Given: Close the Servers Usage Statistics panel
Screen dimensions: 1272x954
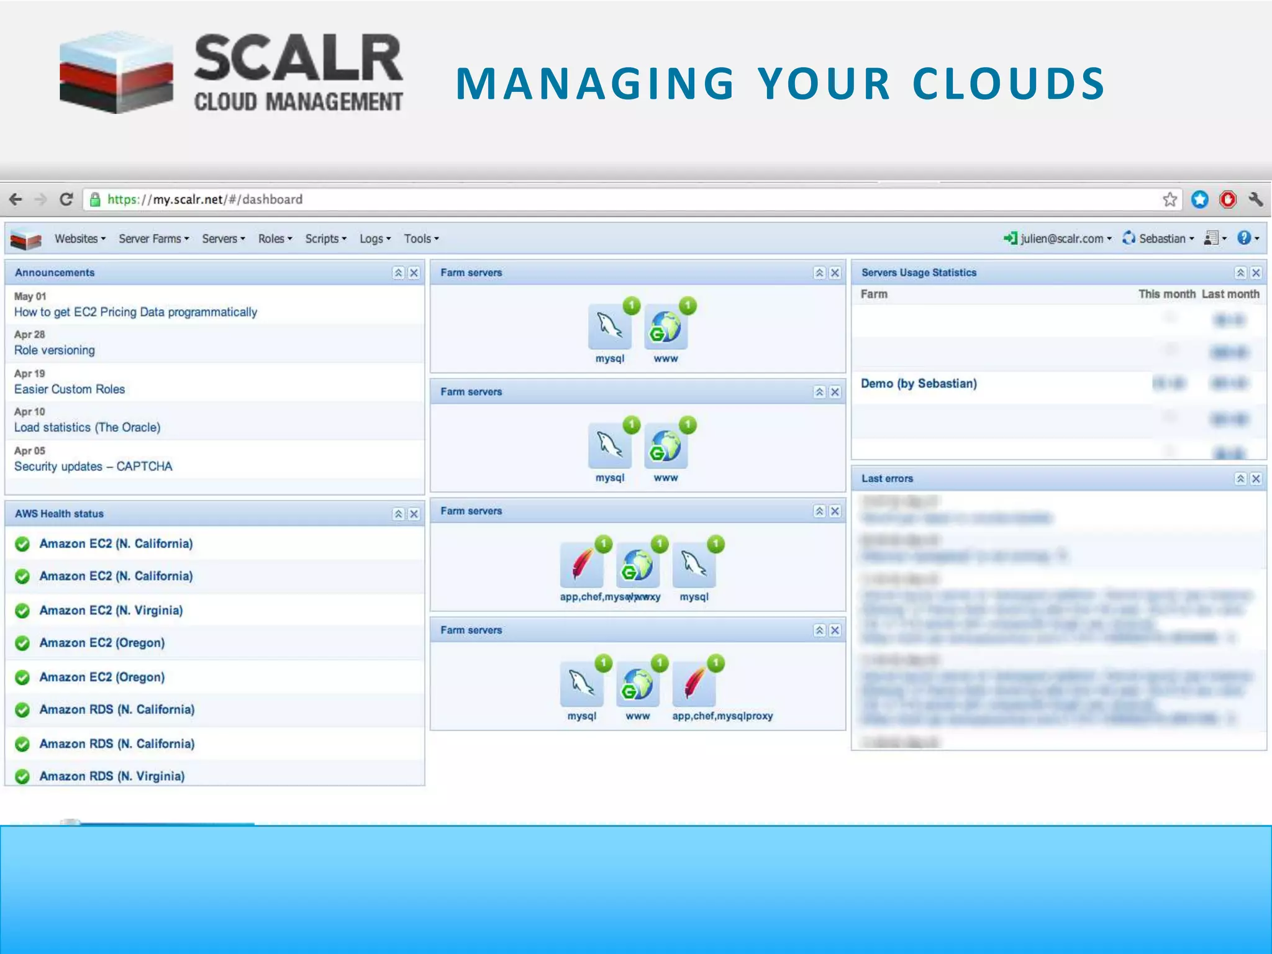Looking at the screenshot, I should tap(1256, 273).
